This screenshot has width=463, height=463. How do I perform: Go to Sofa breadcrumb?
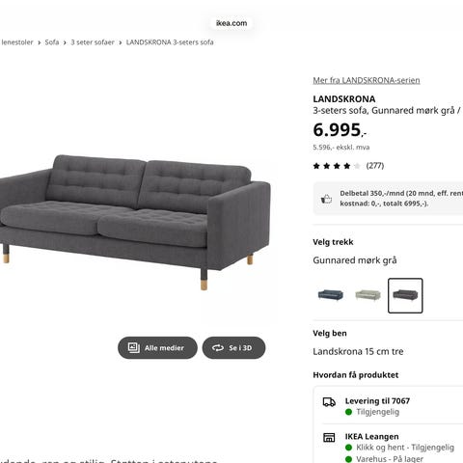click(x=52, y=42)
